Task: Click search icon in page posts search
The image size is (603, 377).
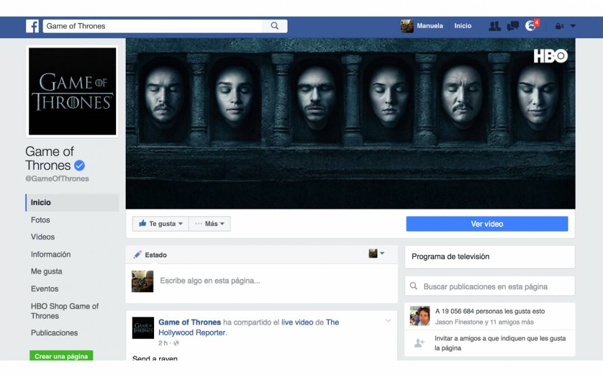Action: click(x=413, y=286)
